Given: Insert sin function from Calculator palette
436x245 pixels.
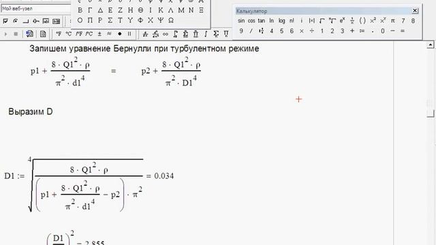Looking at the screenshot, I should tap(241, 20).
